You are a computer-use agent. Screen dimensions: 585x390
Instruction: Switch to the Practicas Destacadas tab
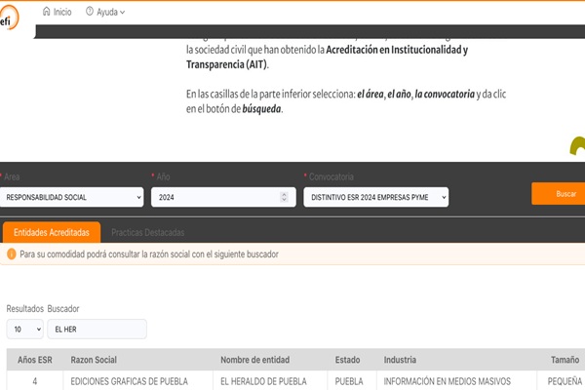[148, 233]
